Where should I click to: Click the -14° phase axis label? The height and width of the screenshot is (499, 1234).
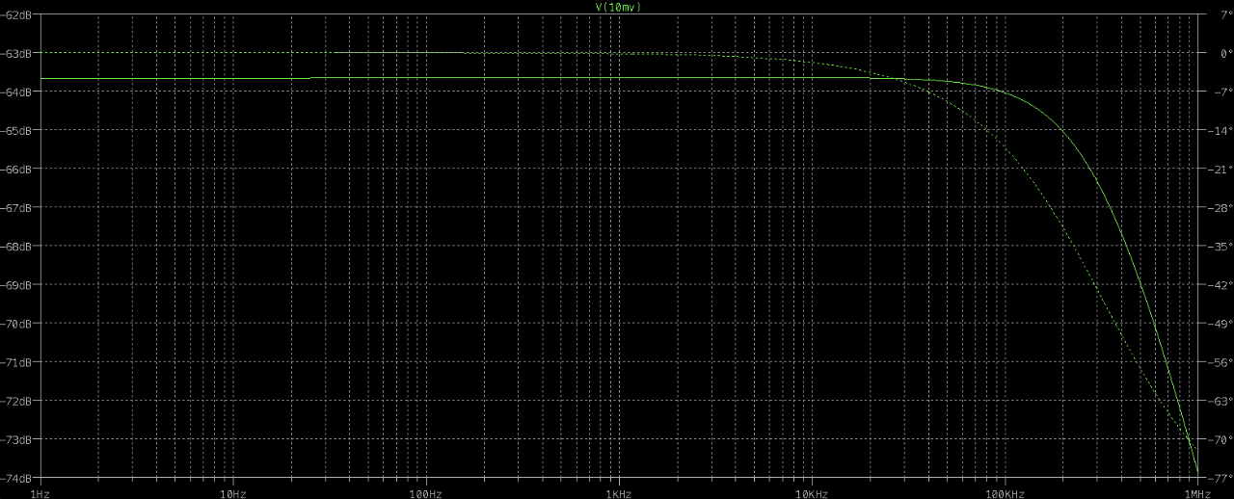tap(1219, 130)
